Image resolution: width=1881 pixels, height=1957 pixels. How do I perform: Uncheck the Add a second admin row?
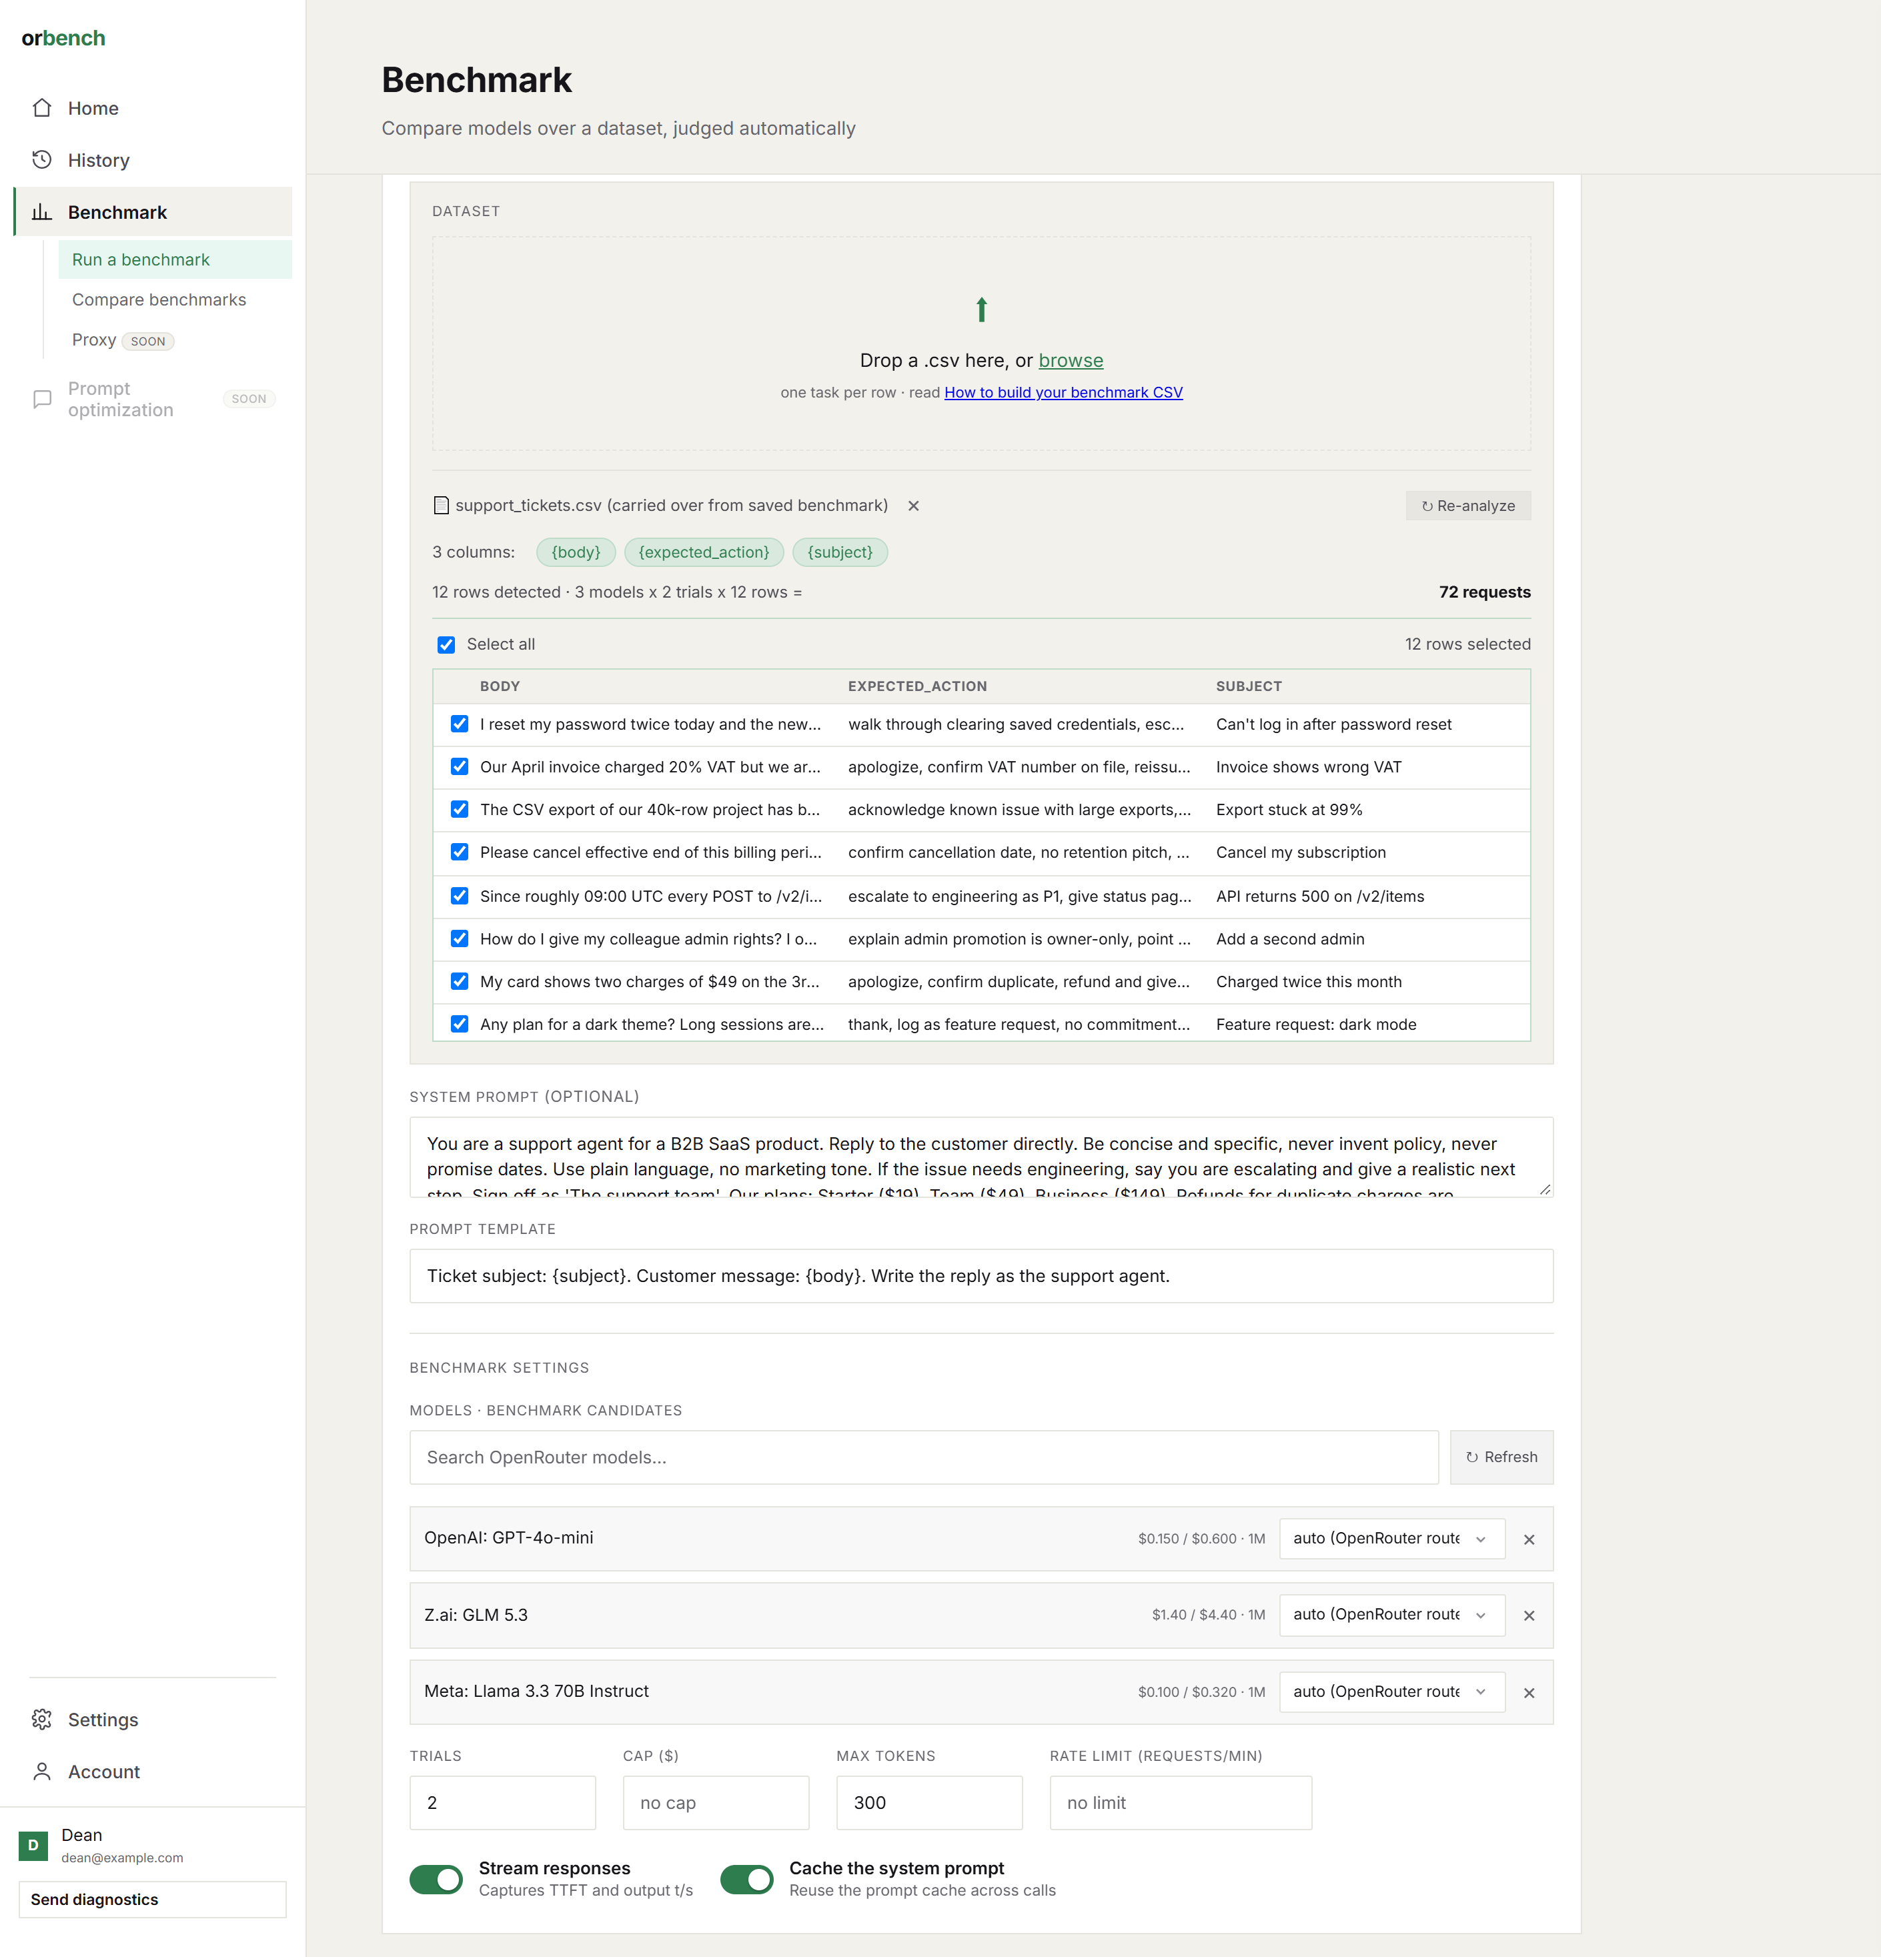pyautogui.click(x=460, y=938)
